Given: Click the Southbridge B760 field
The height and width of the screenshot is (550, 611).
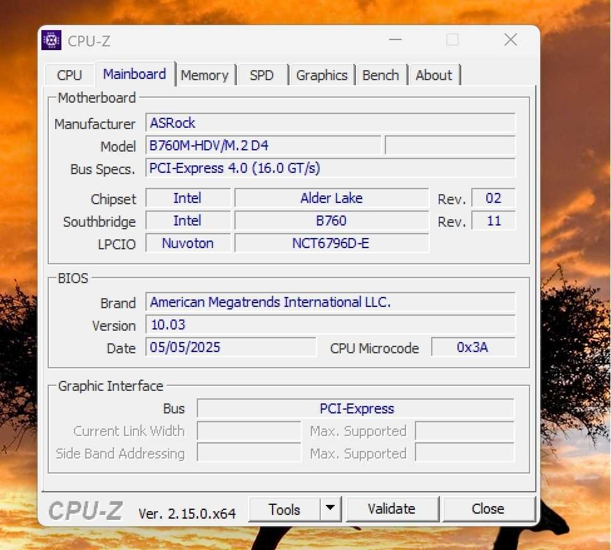Looking at the screenshot, I should 332,221.
